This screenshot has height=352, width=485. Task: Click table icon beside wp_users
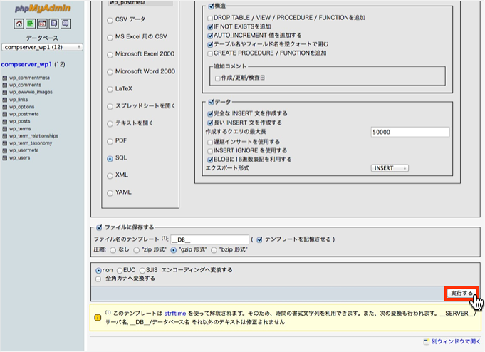click(5, 158)
